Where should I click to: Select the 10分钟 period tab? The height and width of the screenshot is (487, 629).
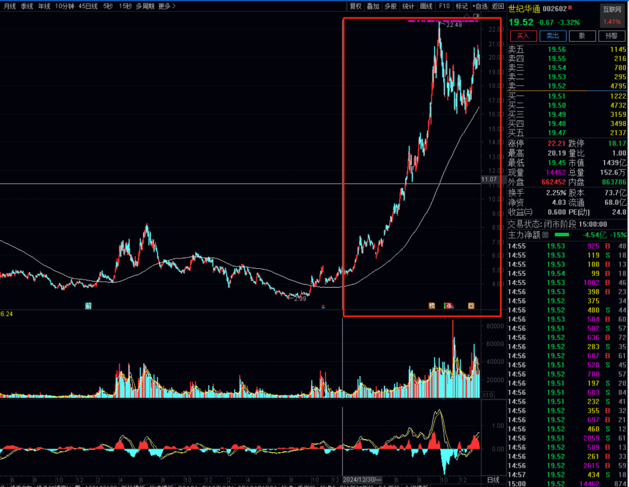pyautogui.click(x=65, y=6)
